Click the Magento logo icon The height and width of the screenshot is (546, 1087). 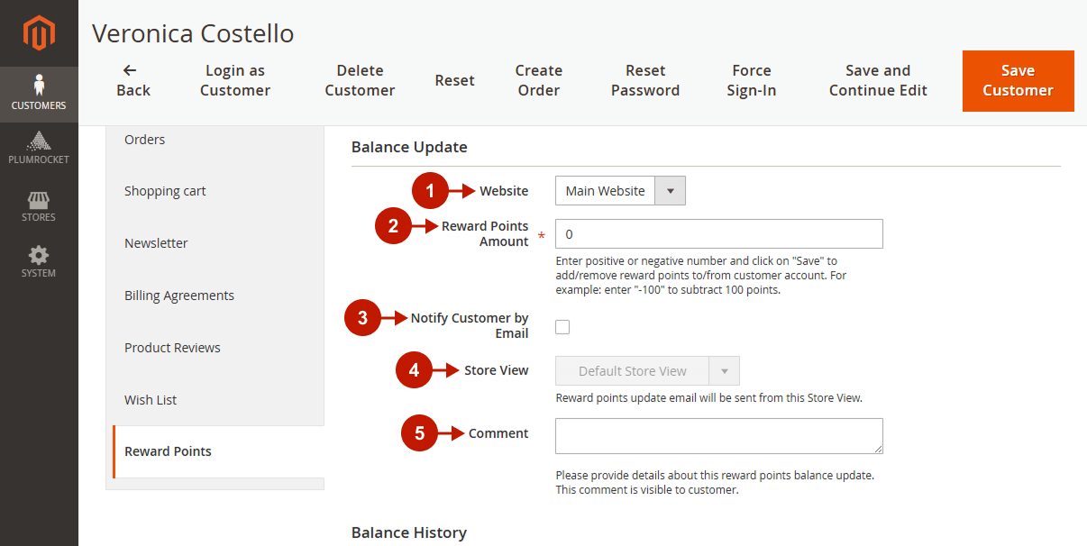(39, 33)
